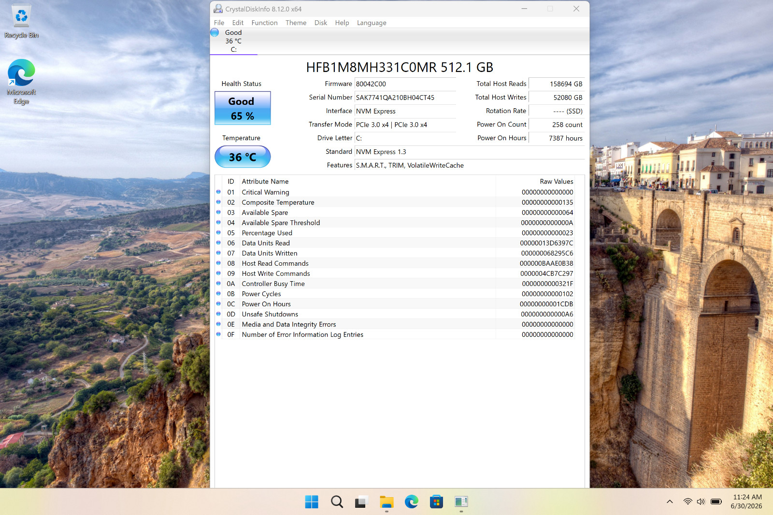The height and width of the screenshot is (515, 773).
Task: Click the Transfer Mode field PCIe 3.0 x4
Action: 405,125
